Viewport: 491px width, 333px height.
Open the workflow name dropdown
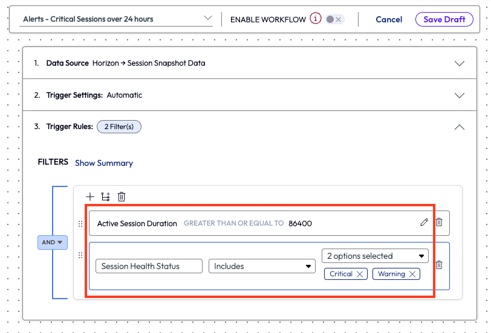(208, 19)
